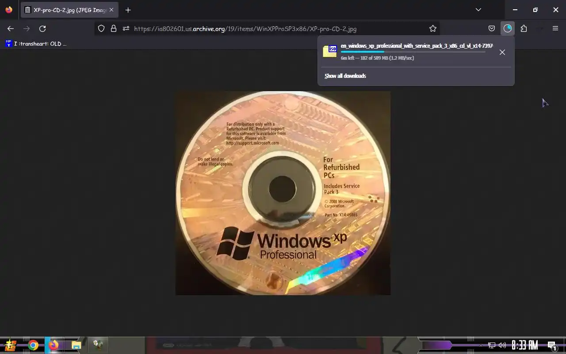This screenshot has width=566, height=354.
Task: Open the site permissions icon in address bar
Action: (x=126, y=28)
